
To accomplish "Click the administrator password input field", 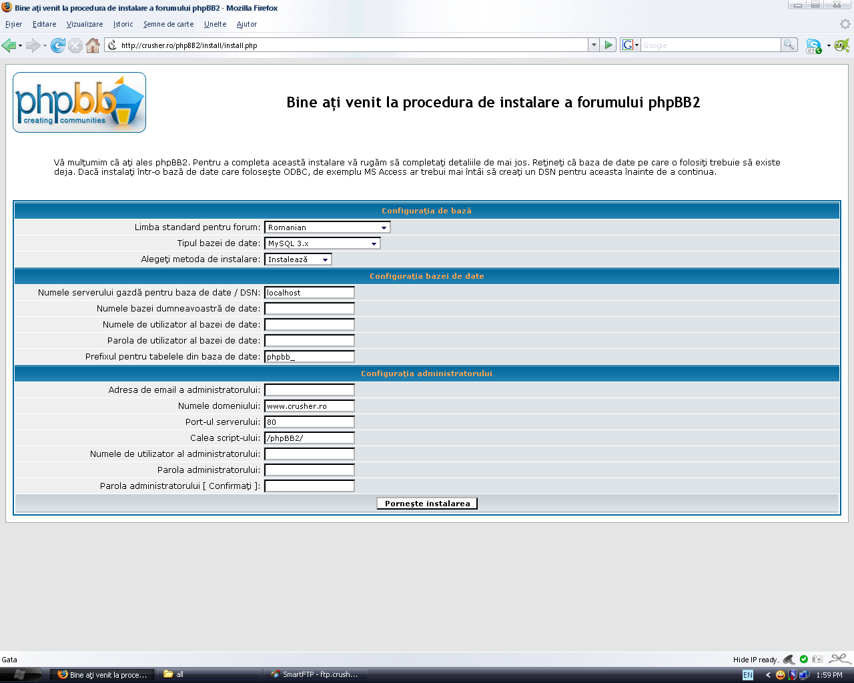I will 310,470.
